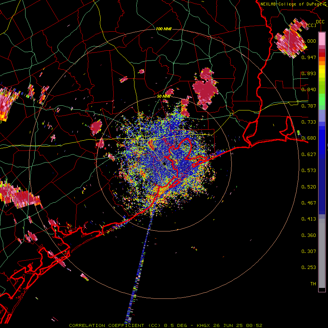
Task: Select the 0.840 scale value
Action: pyautogui.click(x=309, y=90)
